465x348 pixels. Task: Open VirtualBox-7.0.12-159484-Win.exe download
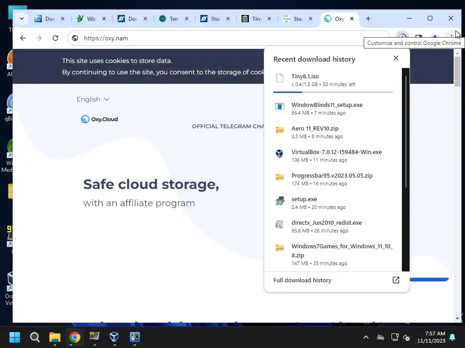click(333, 156)
